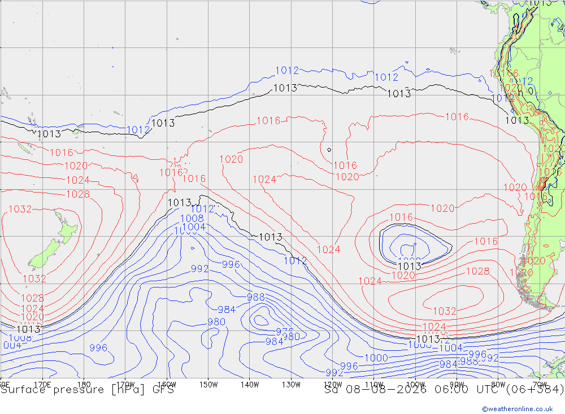Click the 140W longitude label
Image resolution: width=565 pixels, height=414 pixels.
coord(250,385)
